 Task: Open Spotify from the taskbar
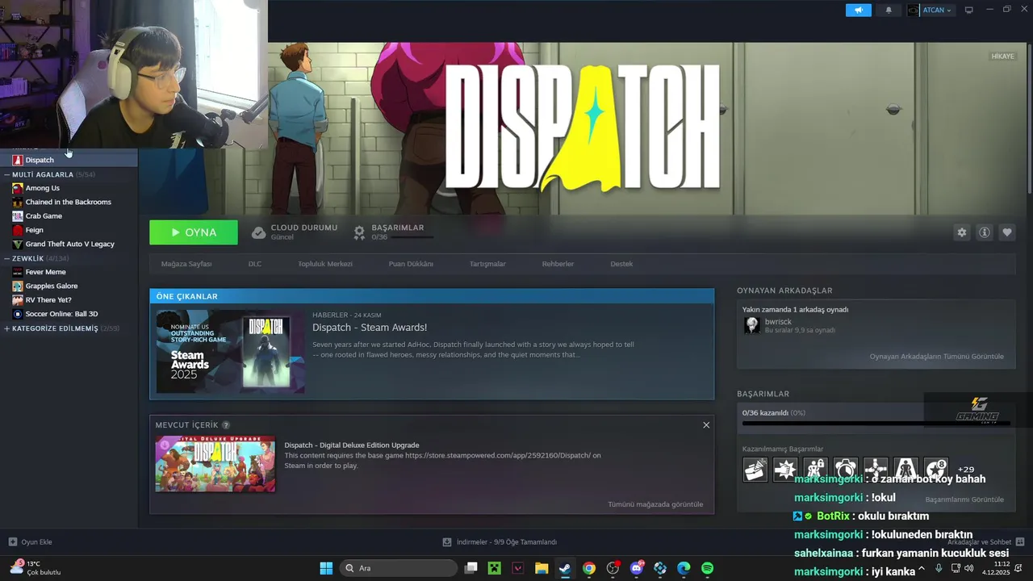click(x=708, y=568)
